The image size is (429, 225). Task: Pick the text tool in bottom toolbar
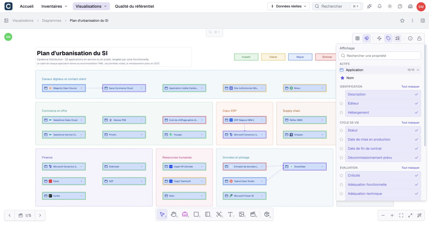coord(230,215)
